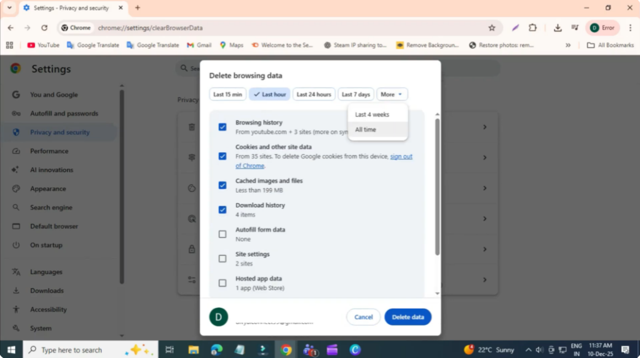640x358 pixels.
Task: Open the Appearance settings section
Action: (x=47, y=188)
